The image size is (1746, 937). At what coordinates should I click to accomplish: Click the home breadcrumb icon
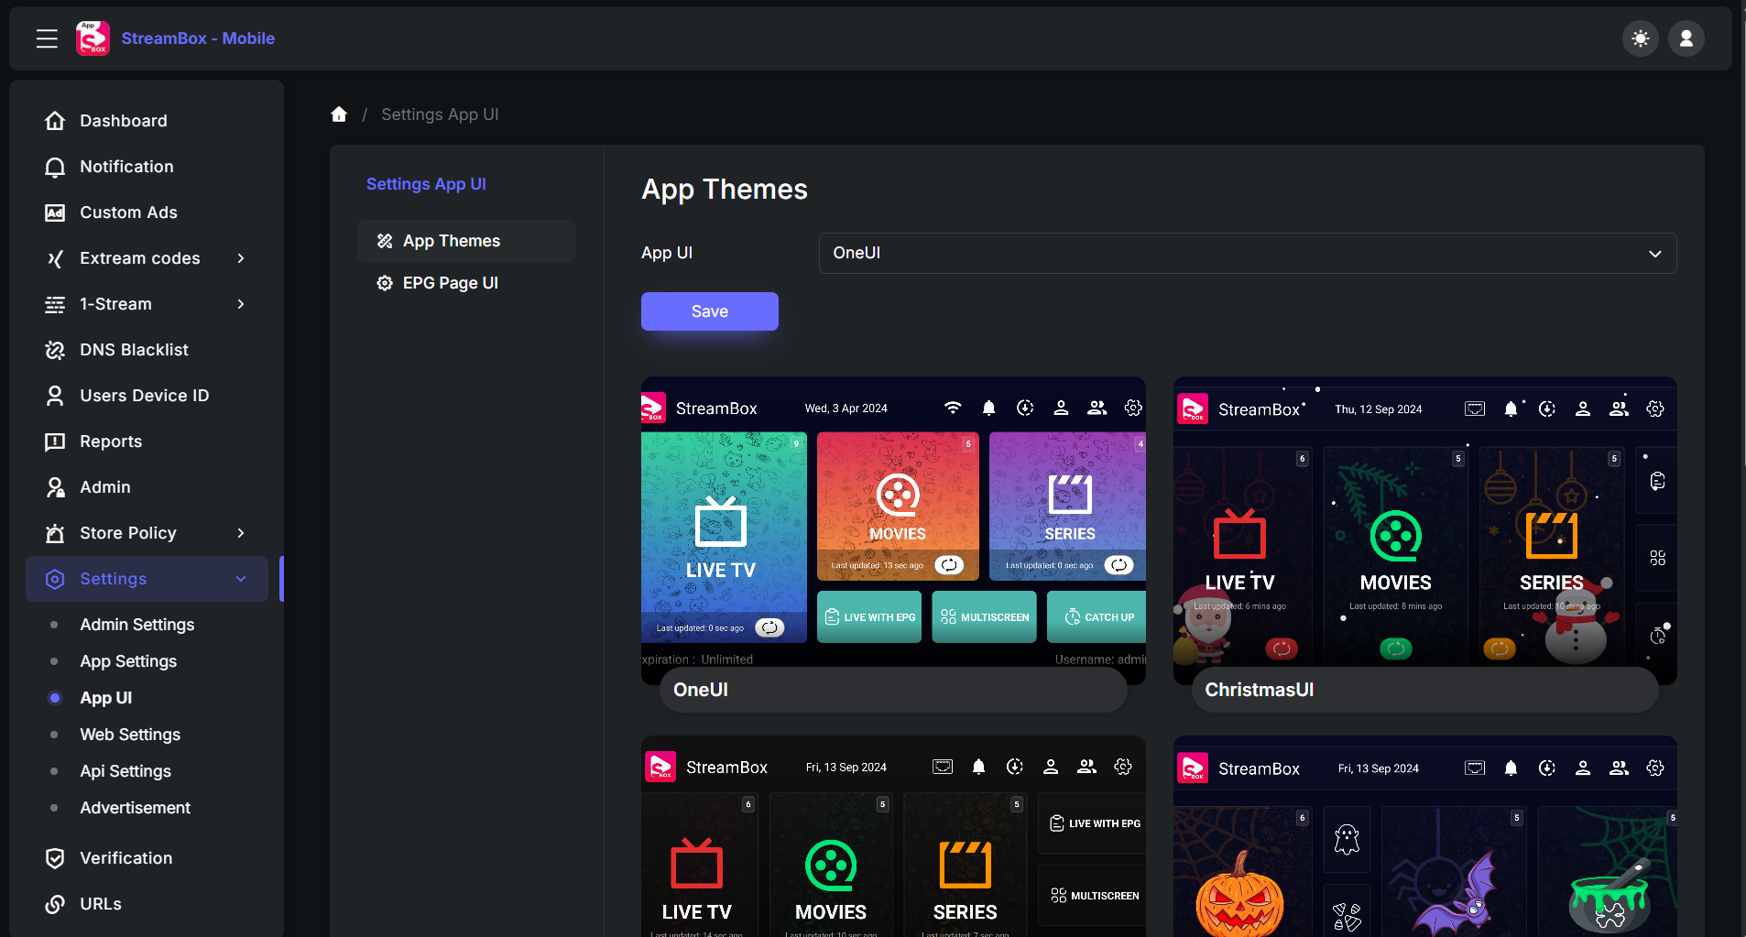tap(339, 114)
